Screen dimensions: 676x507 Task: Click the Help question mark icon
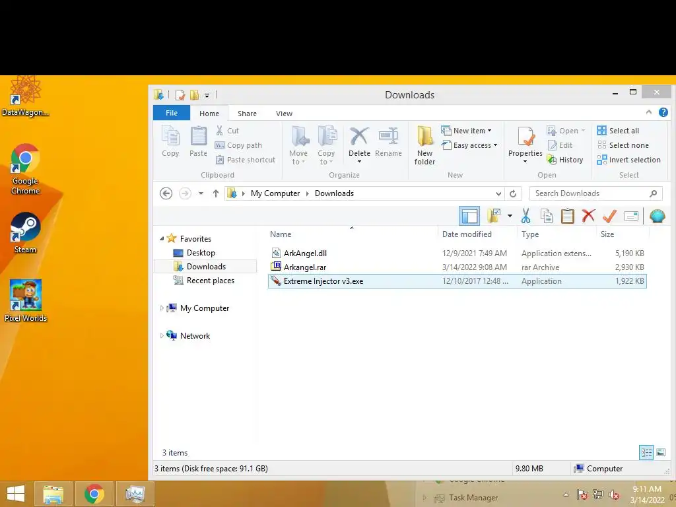[663, 112]
